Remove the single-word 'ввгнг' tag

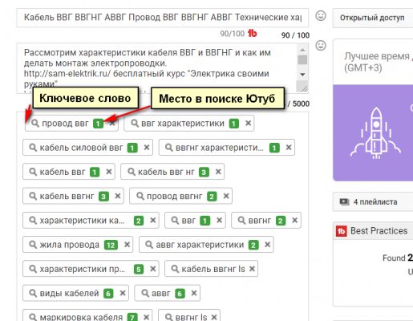294,221
